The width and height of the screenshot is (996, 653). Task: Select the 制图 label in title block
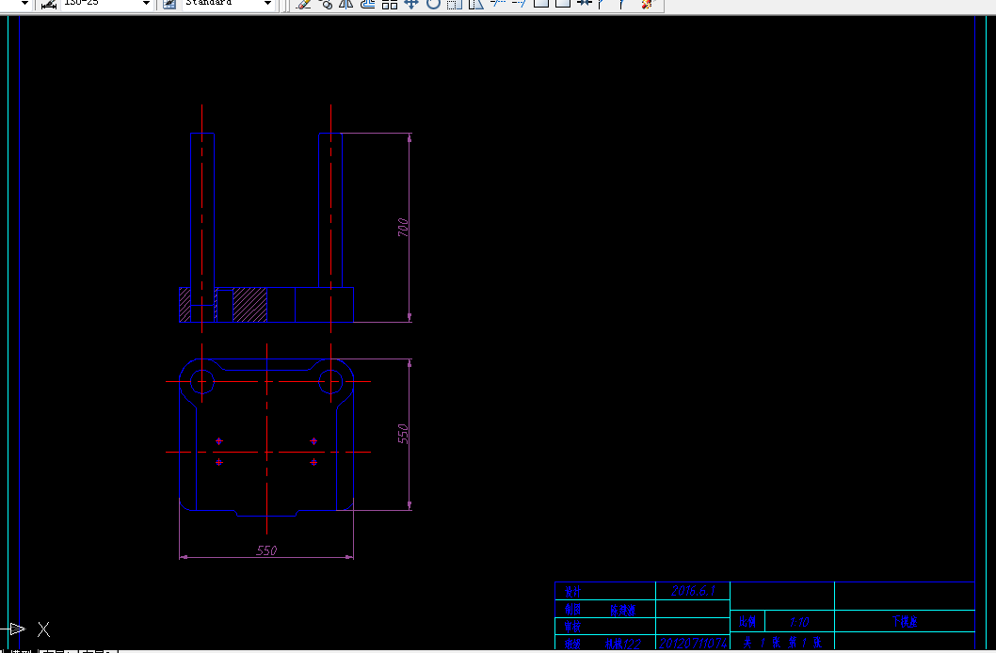click(572, 609)
